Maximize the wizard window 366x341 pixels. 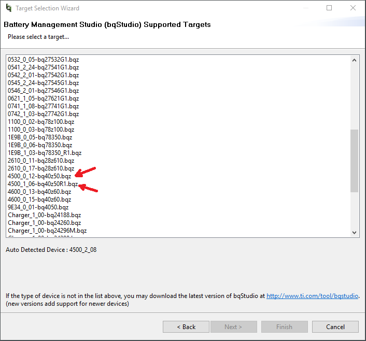pos(329,8)
